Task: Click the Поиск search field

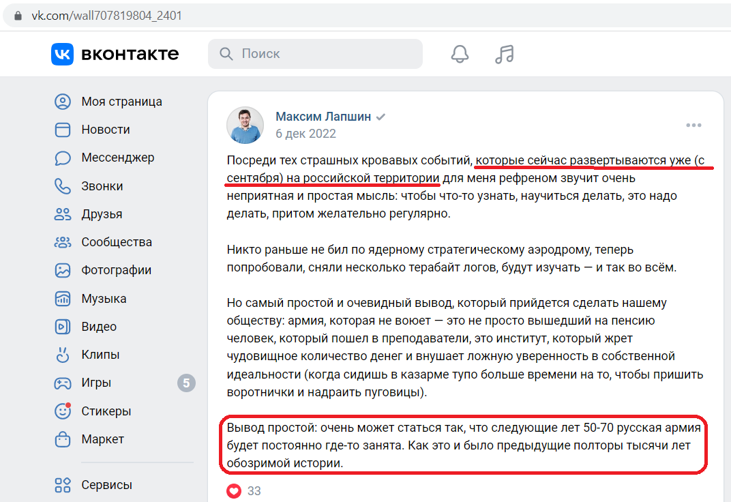Action: (x=315, y=54)
